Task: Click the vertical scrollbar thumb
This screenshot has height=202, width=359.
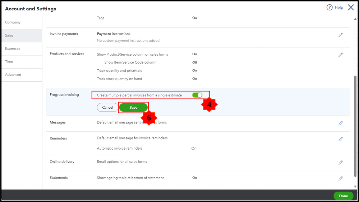Action: pos(355,126)
